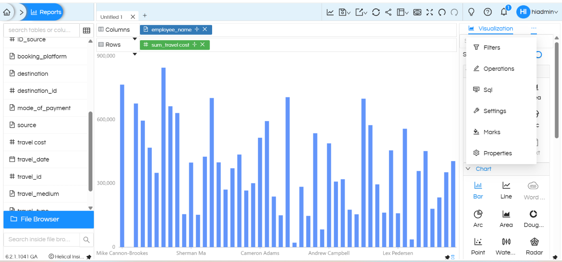Viewport: 562px width, 262px height.
Task: Go to the Home icon
Action: (x=7, y=12)
